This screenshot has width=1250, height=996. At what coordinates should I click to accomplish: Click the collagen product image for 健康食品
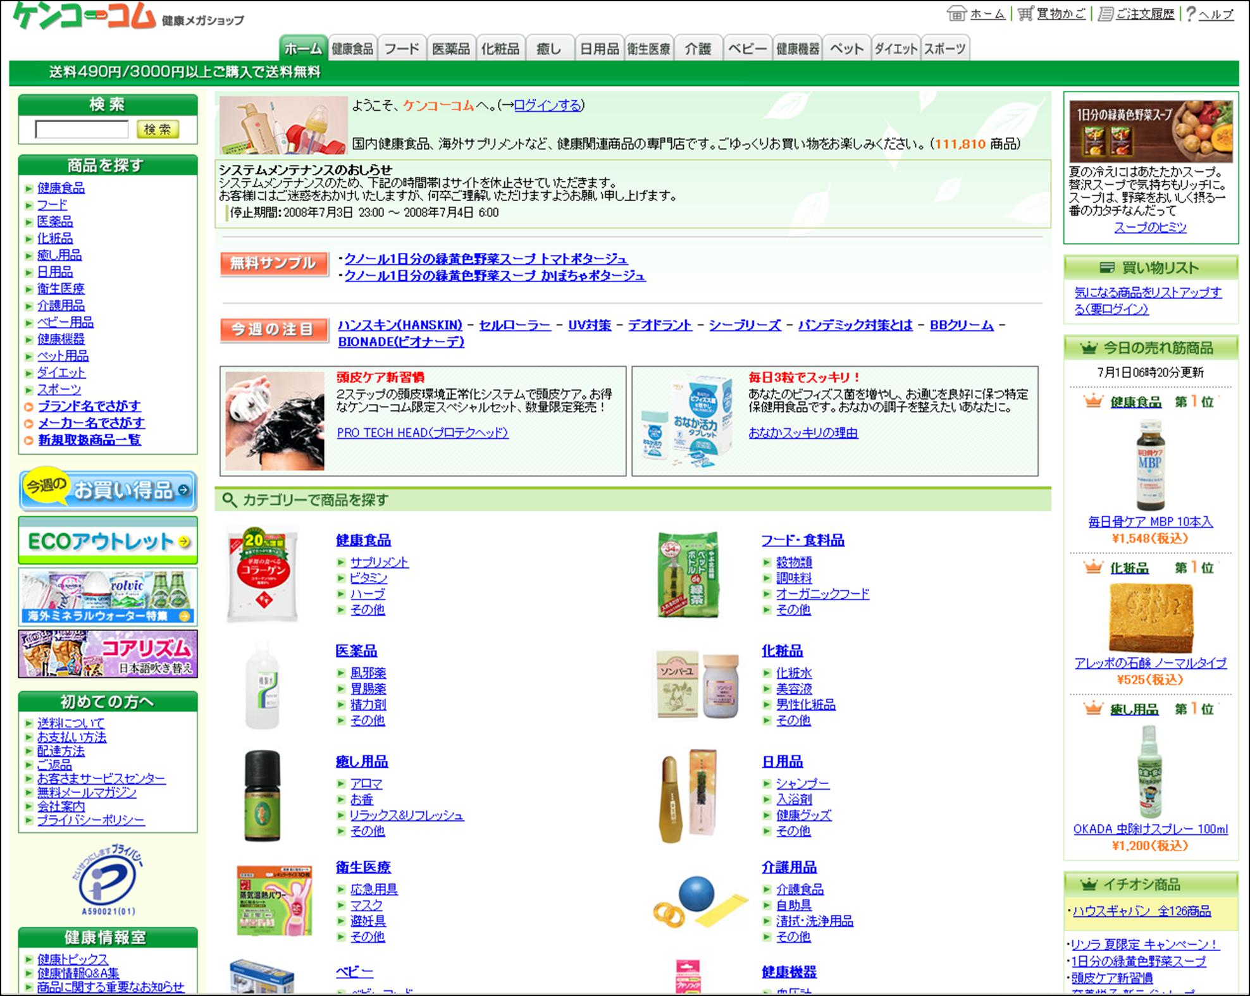point(262,573)
